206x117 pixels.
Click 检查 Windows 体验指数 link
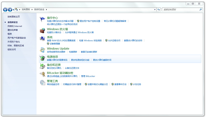90,41
